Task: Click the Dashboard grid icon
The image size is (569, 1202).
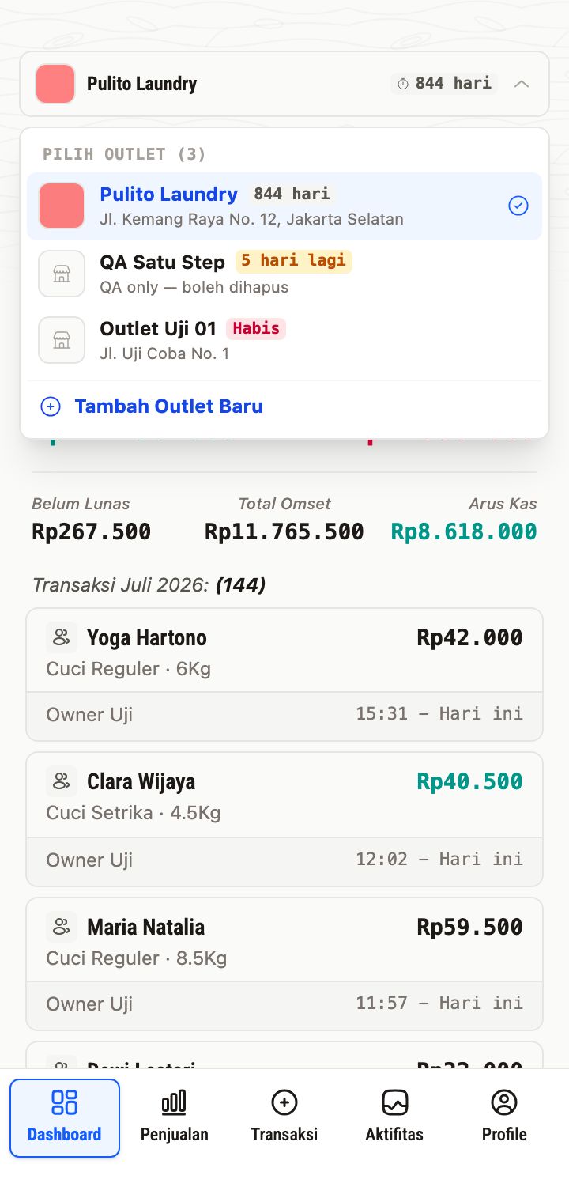Action: [x=64, y=1102]
